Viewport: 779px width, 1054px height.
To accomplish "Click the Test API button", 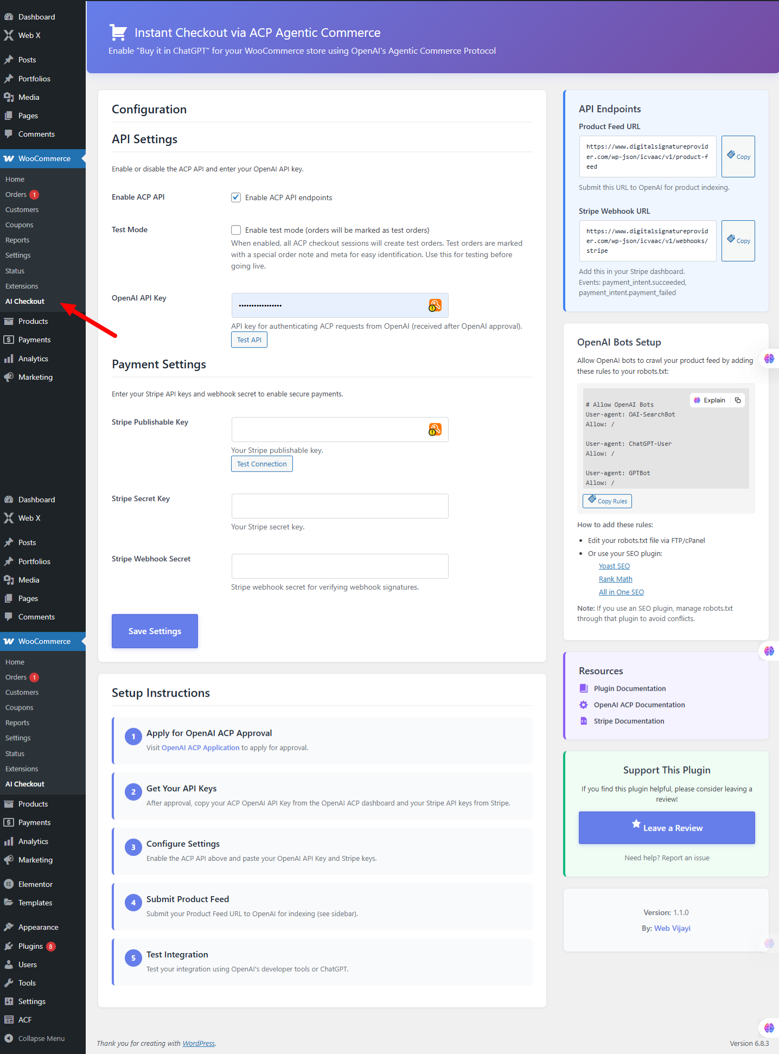I will click(x=249, y=340).
